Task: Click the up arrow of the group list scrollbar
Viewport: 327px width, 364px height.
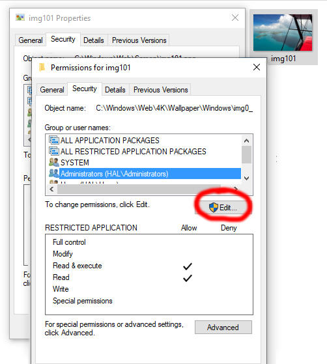Action: coord(247,141)
